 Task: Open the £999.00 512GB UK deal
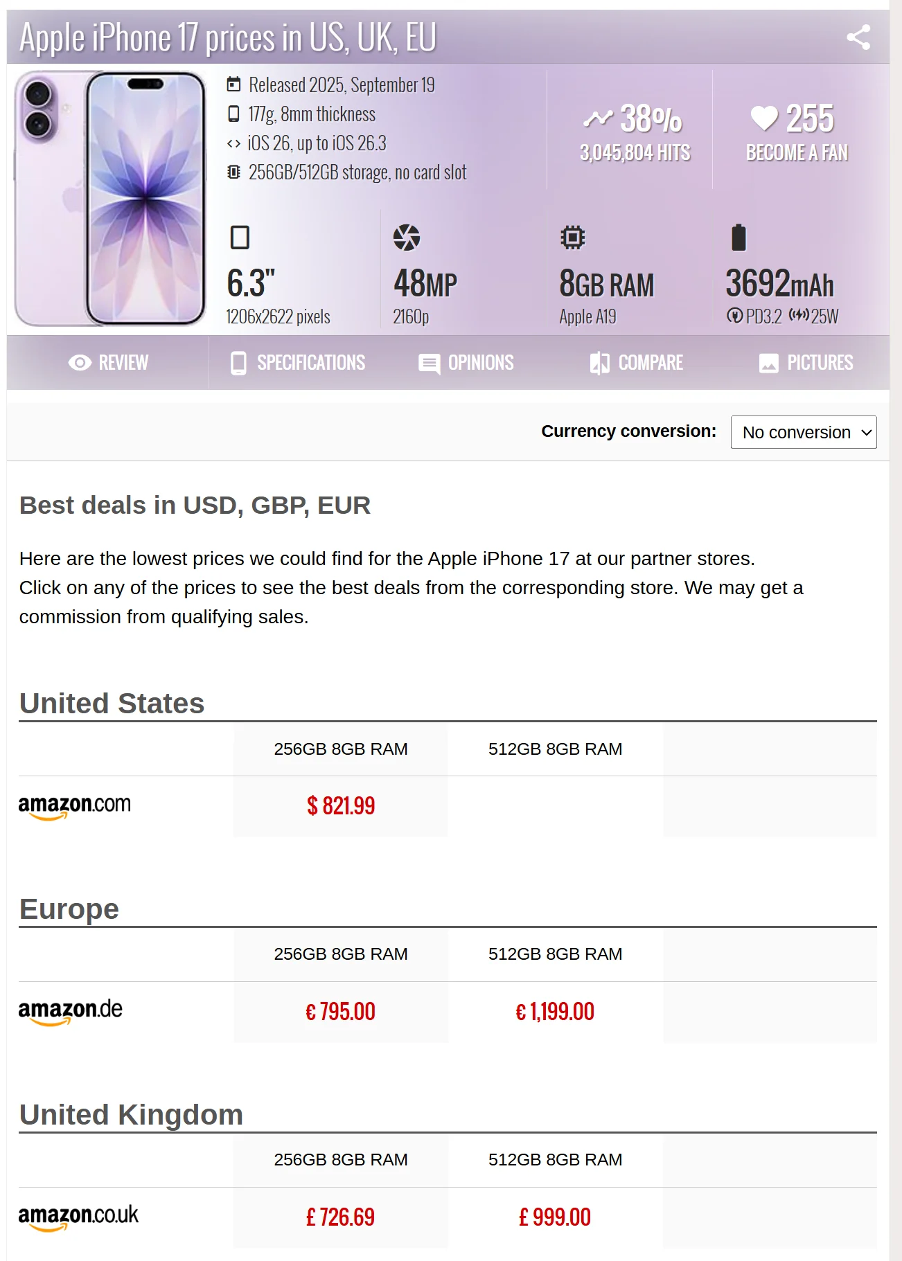tap(555, 1217)
